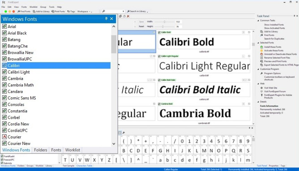Open the File menu
Image resolution: width=299 pixels, height=171 pixels.
coord(3,7)
